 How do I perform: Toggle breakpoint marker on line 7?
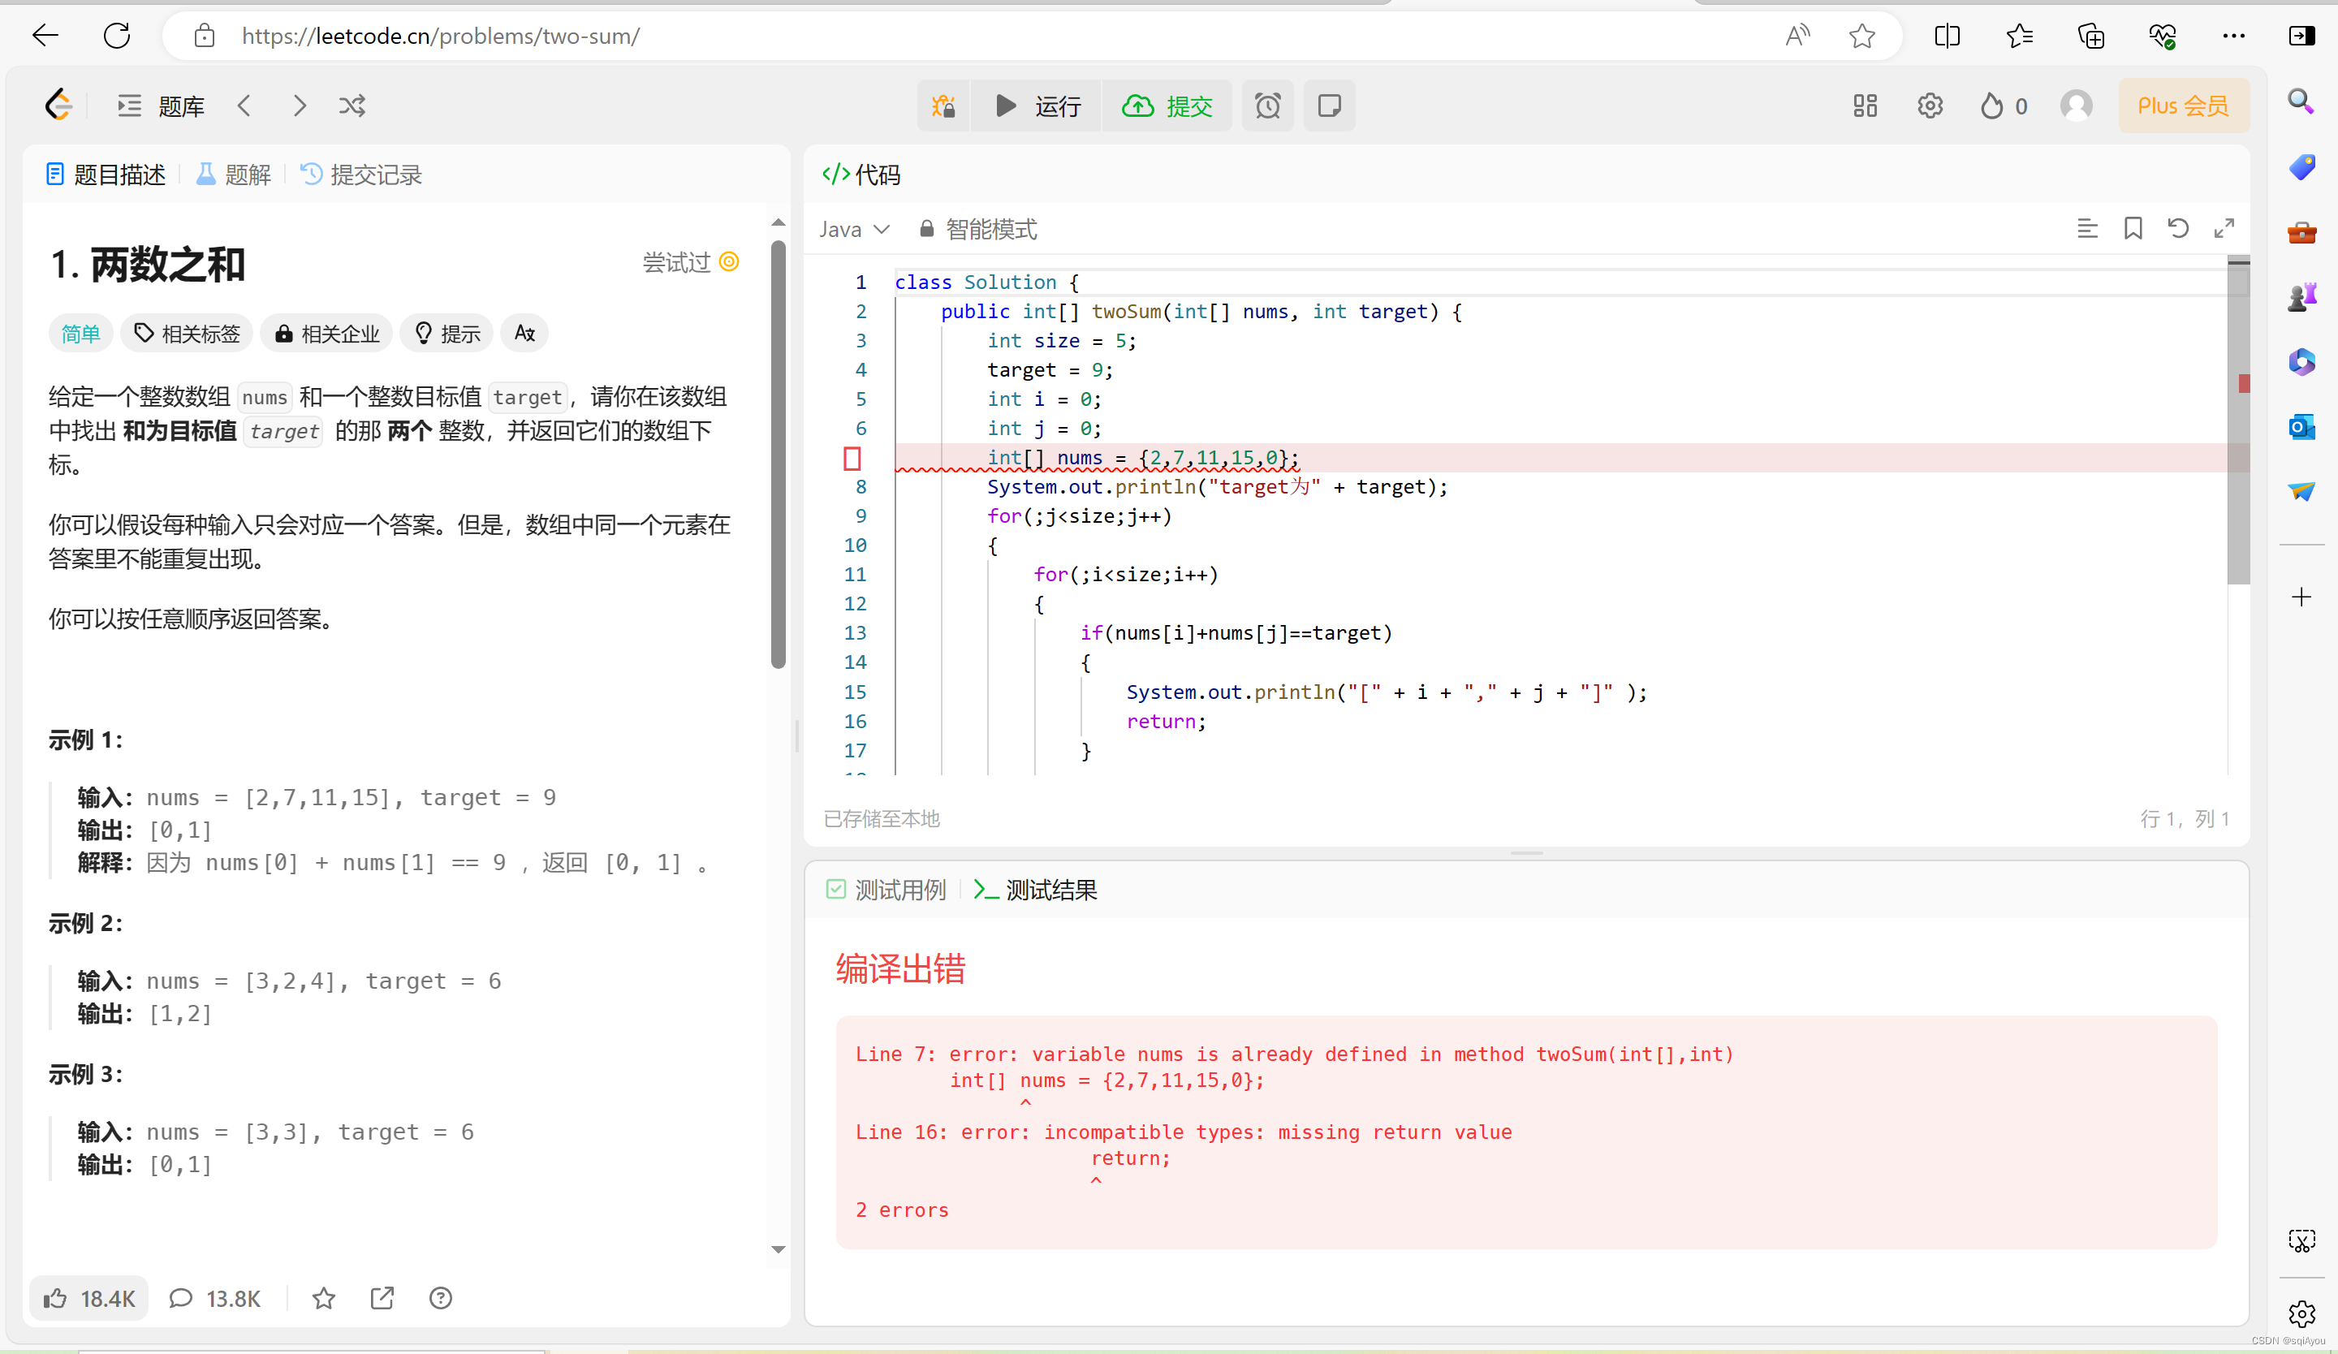coord(852,458)
